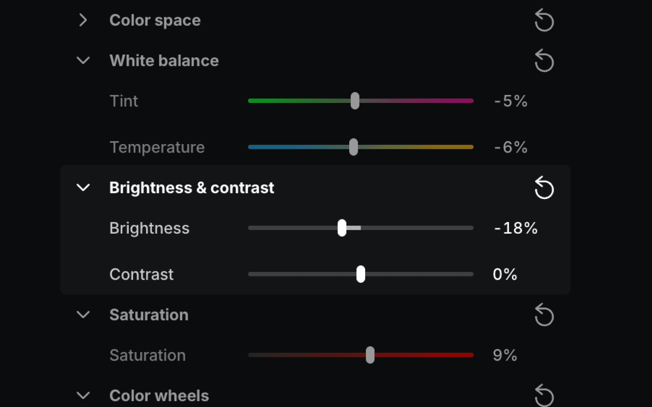Image resolution: width=652 pixels, height=407 pixels.
Task: Click the Contrast slider handle
Action: click(361, 274)
